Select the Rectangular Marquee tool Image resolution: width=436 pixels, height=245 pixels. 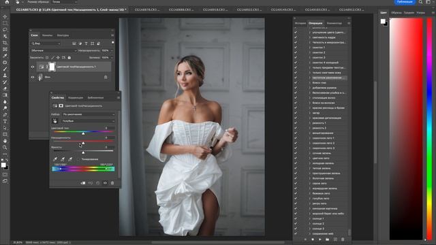(5, 23)
